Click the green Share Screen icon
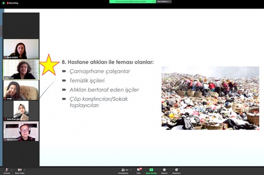The height and width of the screenshot is (175, 264). [x=151, y=169]
